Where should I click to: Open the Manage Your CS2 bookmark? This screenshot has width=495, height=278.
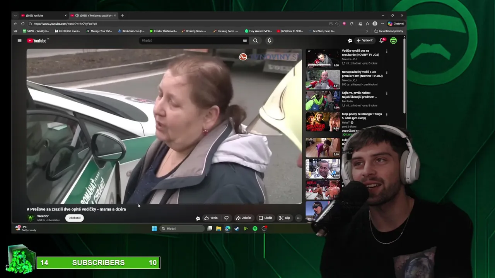99,31
